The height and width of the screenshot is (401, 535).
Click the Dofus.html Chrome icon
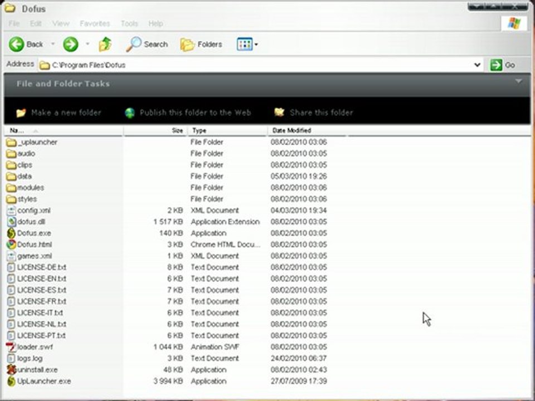[x=11, y=244]
